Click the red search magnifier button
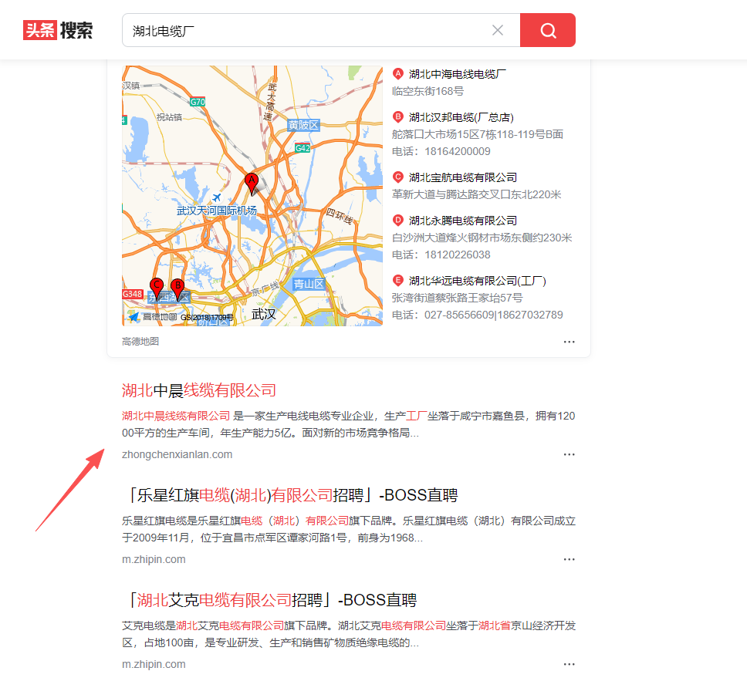747x698 pixels. pyautogui.click(x=547, y=30)
